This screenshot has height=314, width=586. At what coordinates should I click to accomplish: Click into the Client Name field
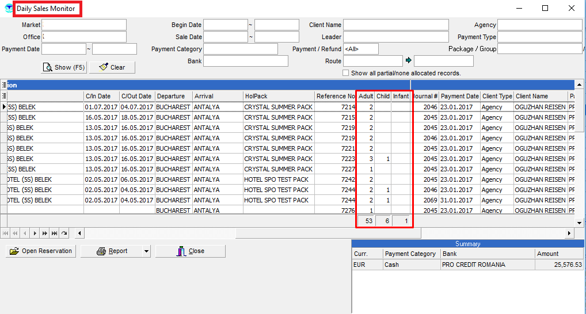pos(395,25)
